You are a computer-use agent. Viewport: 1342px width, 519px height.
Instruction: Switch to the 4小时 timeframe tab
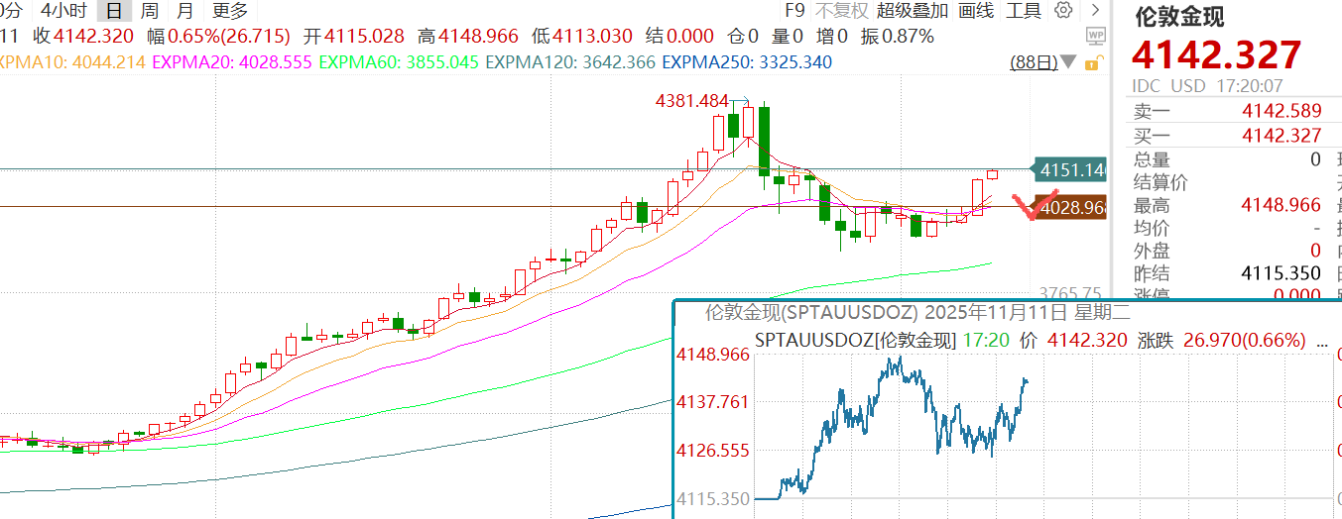pyautogui.click(x=63, y=11)
